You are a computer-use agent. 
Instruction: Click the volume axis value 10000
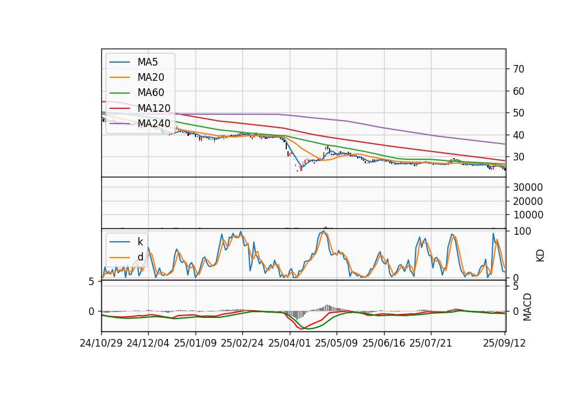tap(528, 215)
